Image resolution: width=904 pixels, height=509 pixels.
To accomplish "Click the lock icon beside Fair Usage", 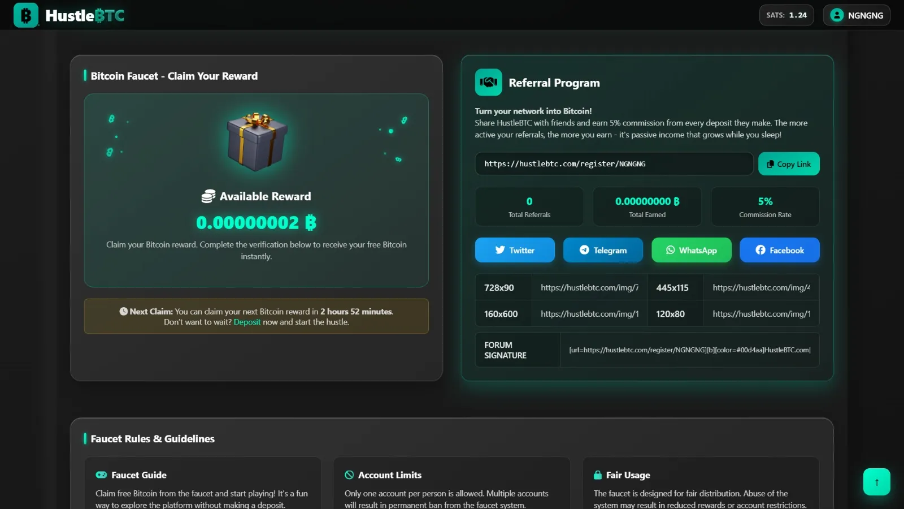I will [x=598, y=475].
